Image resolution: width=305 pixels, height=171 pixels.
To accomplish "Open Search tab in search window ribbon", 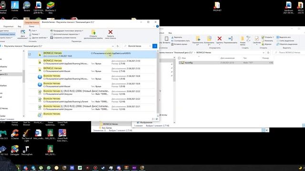I will click(31, 27).
